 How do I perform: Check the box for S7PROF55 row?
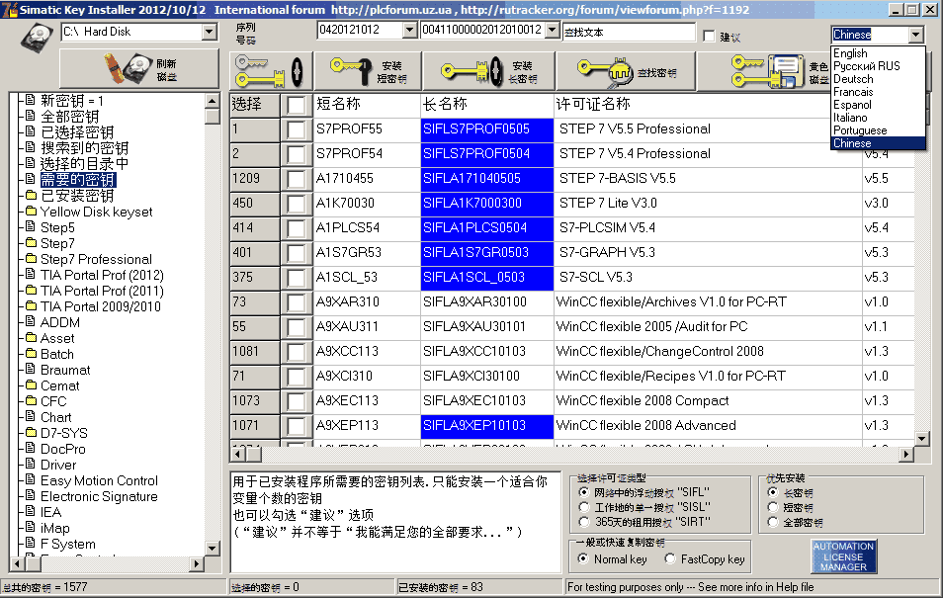pyautogui.click(x=297, y=129)
